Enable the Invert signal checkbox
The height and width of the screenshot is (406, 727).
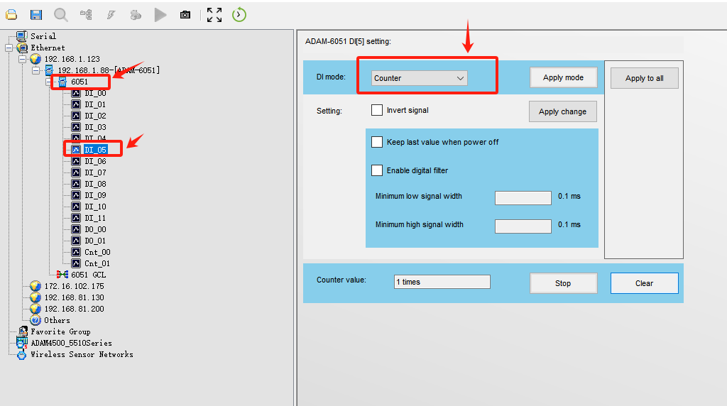pyautogui.click(x=377, y=110)
